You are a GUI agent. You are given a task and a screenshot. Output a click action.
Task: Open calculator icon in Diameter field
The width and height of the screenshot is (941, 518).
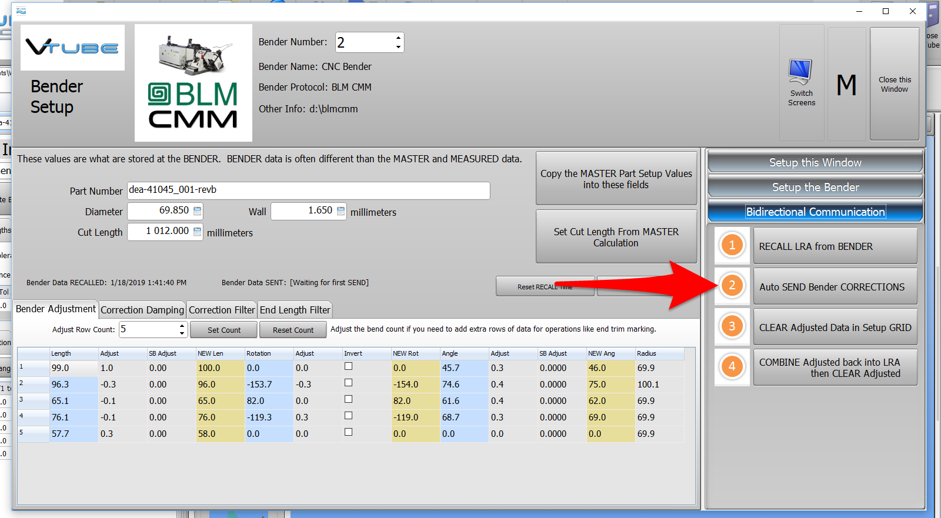198,210
